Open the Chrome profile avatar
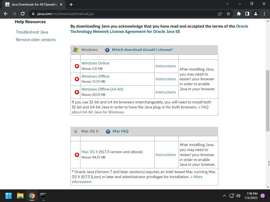Image resolution: width=270 pixels, height=202 pixels. 256,14
